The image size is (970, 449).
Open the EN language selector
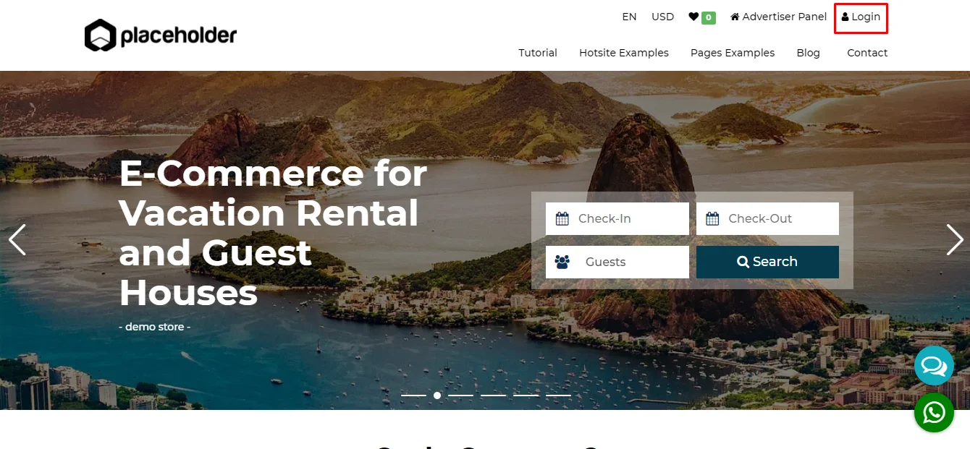pyautogui.click(x=629, y=17)
